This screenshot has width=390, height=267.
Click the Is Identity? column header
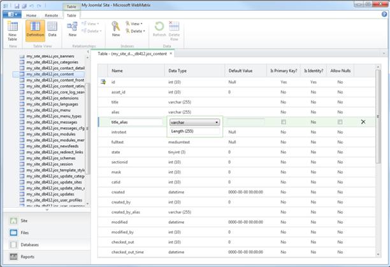[314, 71]
